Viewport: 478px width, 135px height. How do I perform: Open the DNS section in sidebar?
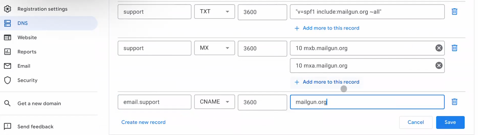[23, 23]
